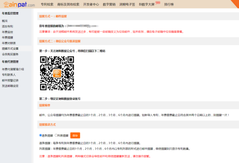Open 数字营销 navigation item
The height and width of the screenshot is (163, 239).
click(x=109, y=4)
